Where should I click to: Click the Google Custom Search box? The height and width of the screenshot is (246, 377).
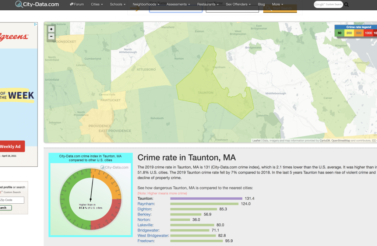coord(328,4)
